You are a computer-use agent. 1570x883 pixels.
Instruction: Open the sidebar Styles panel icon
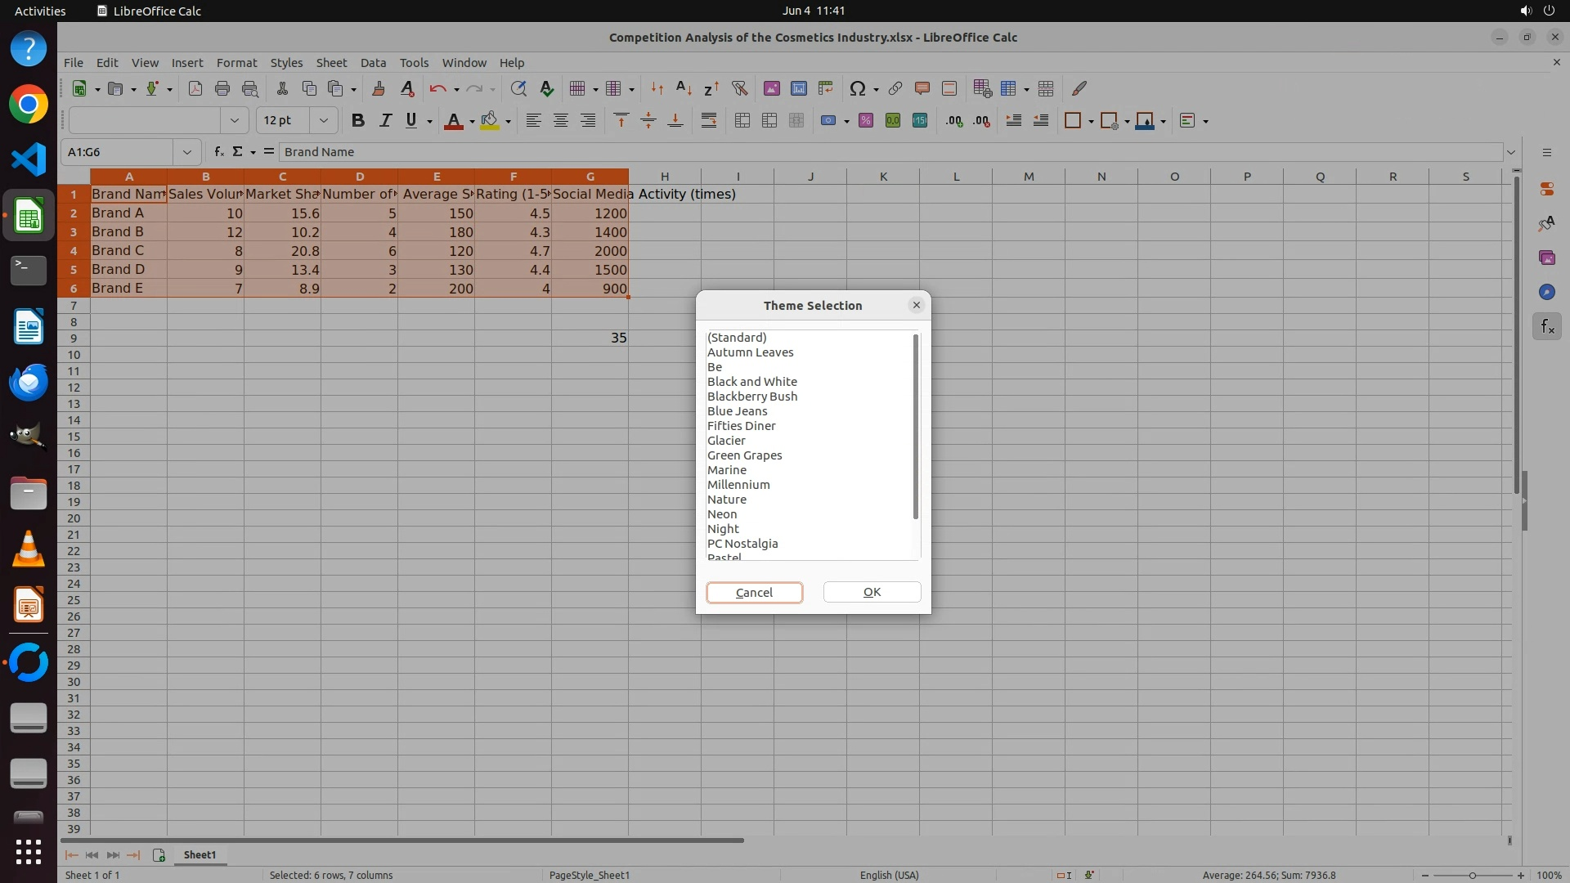(1546, 223)
